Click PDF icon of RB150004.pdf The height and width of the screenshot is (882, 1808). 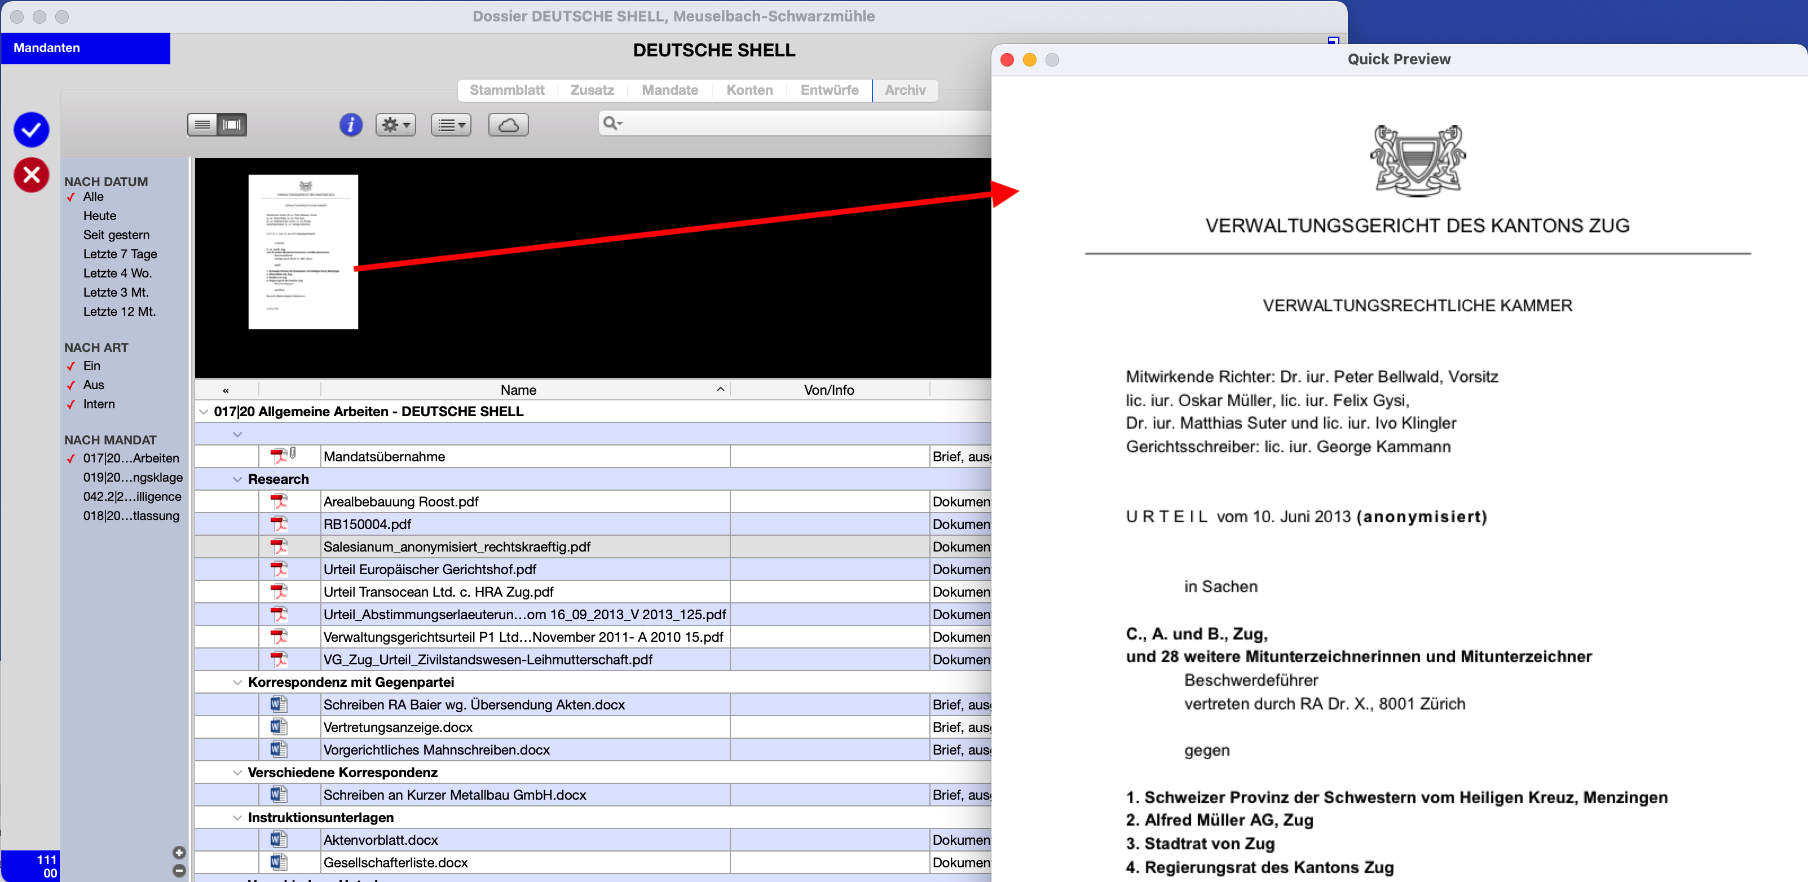click(x=279, y=523)
